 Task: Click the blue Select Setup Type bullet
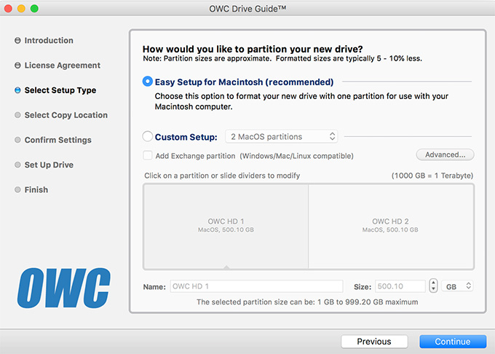point(17,90)
